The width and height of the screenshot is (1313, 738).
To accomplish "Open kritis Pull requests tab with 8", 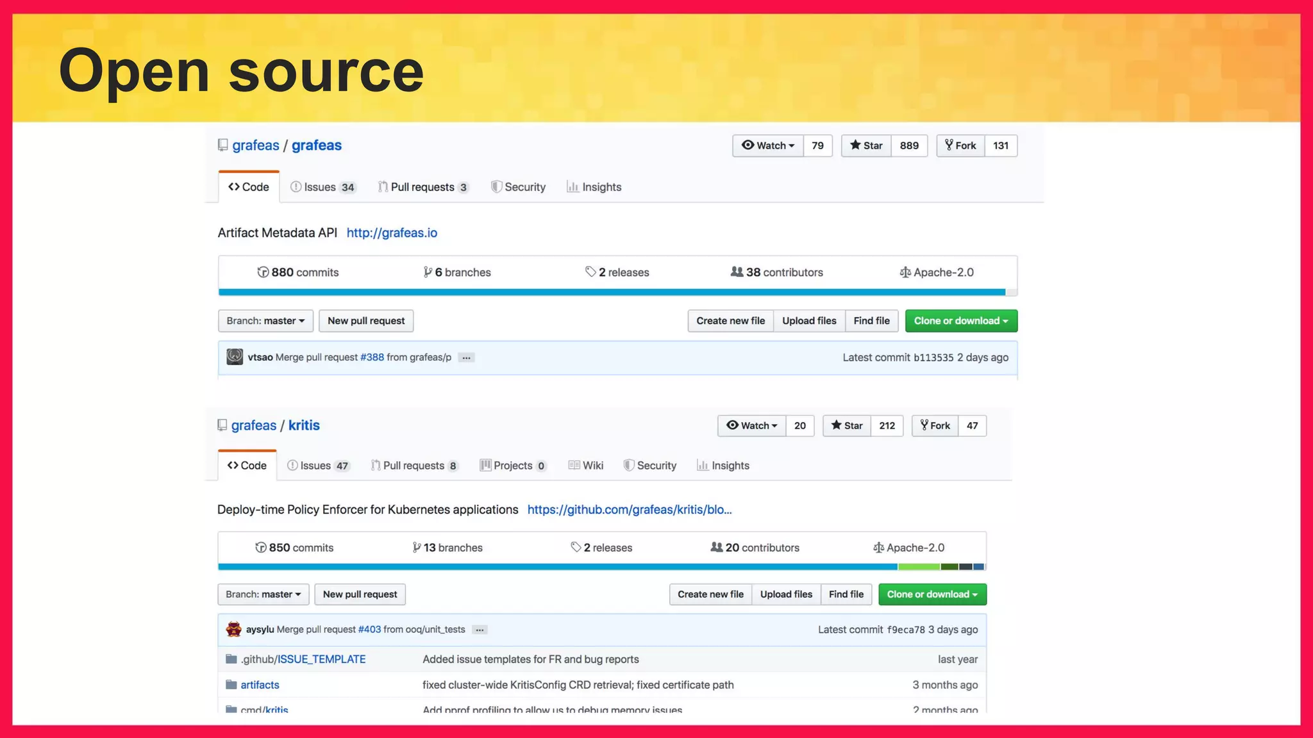I will click(x=415, y=466).
